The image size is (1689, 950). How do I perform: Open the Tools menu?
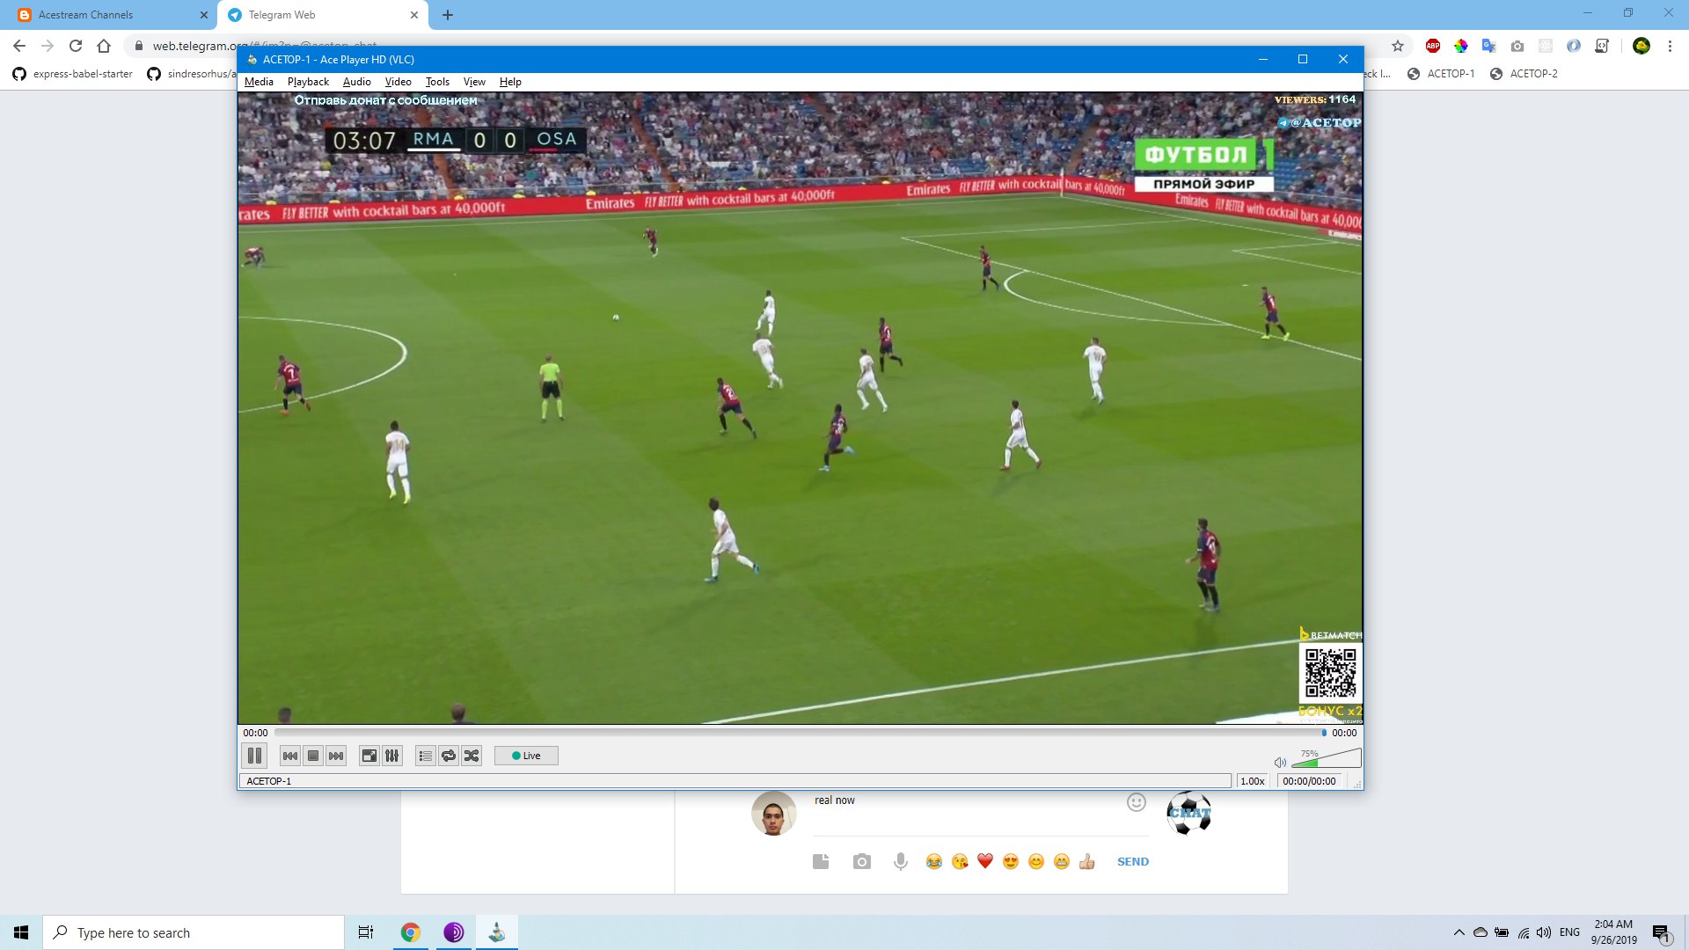point(437,82)
